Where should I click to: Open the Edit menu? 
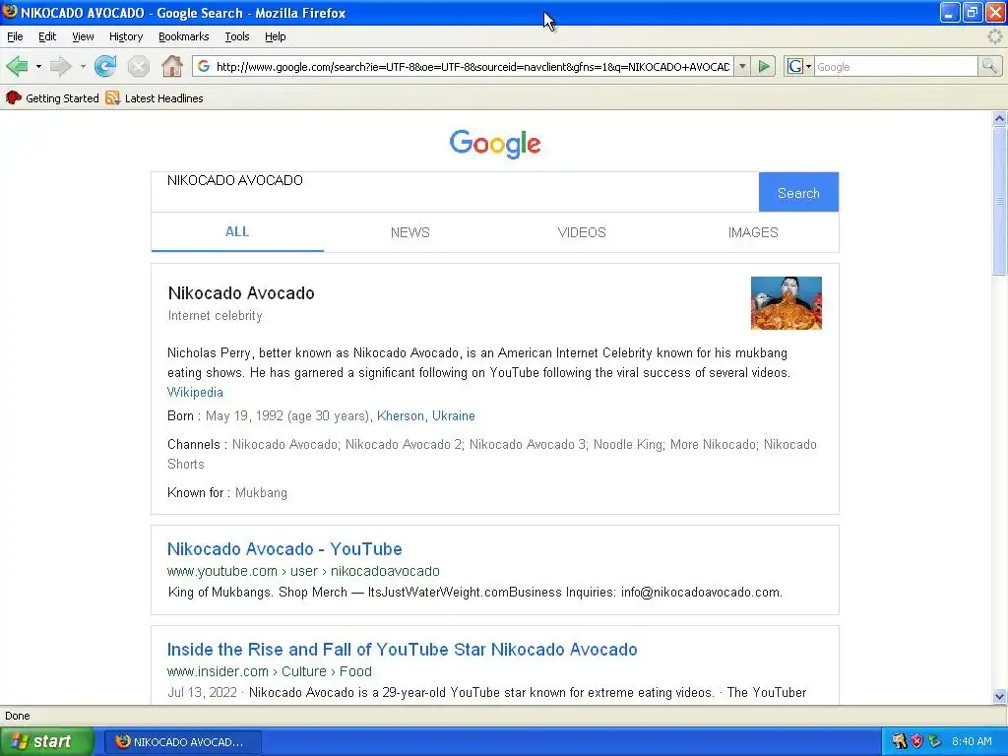pos(47,36)
